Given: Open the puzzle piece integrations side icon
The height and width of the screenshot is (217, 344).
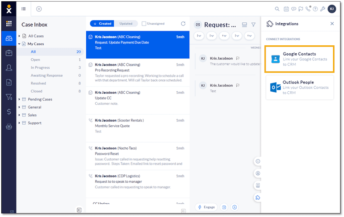Looking at the screenshot, I should click(258, 197).
